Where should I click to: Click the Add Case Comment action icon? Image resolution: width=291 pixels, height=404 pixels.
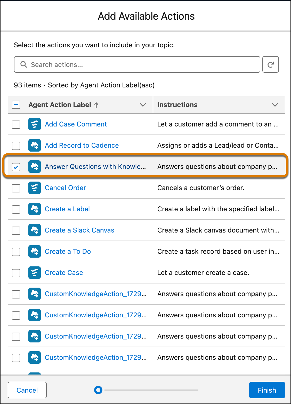pos(34,124)
